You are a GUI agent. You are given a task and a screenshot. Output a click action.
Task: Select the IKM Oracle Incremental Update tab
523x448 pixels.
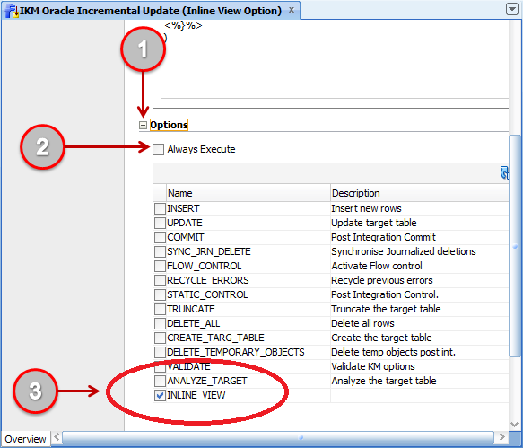pyautogui.click(x=150, y=11)
